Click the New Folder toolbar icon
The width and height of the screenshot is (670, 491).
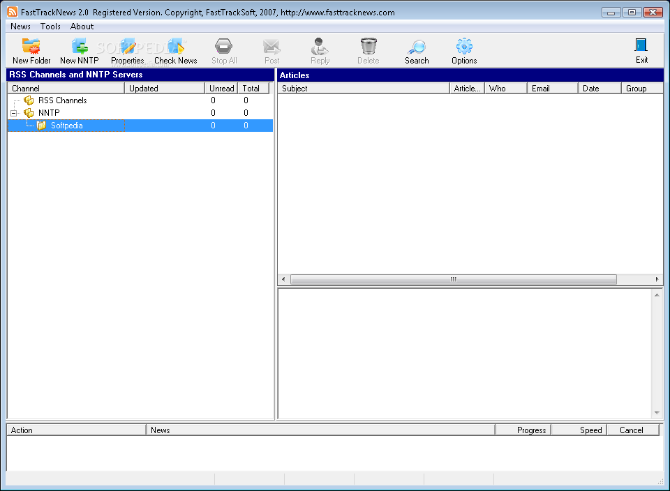coord(31,47)
